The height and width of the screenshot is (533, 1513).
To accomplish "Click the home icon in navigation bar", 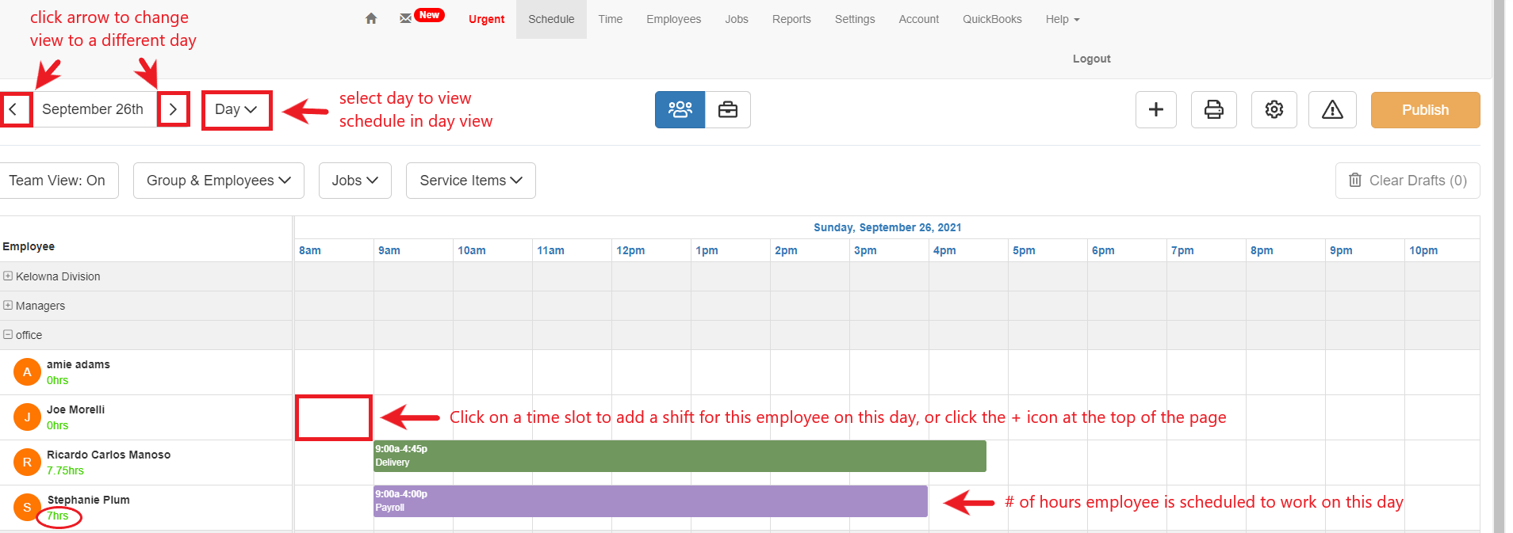I will pyautogui.click(x=371, y=19).
